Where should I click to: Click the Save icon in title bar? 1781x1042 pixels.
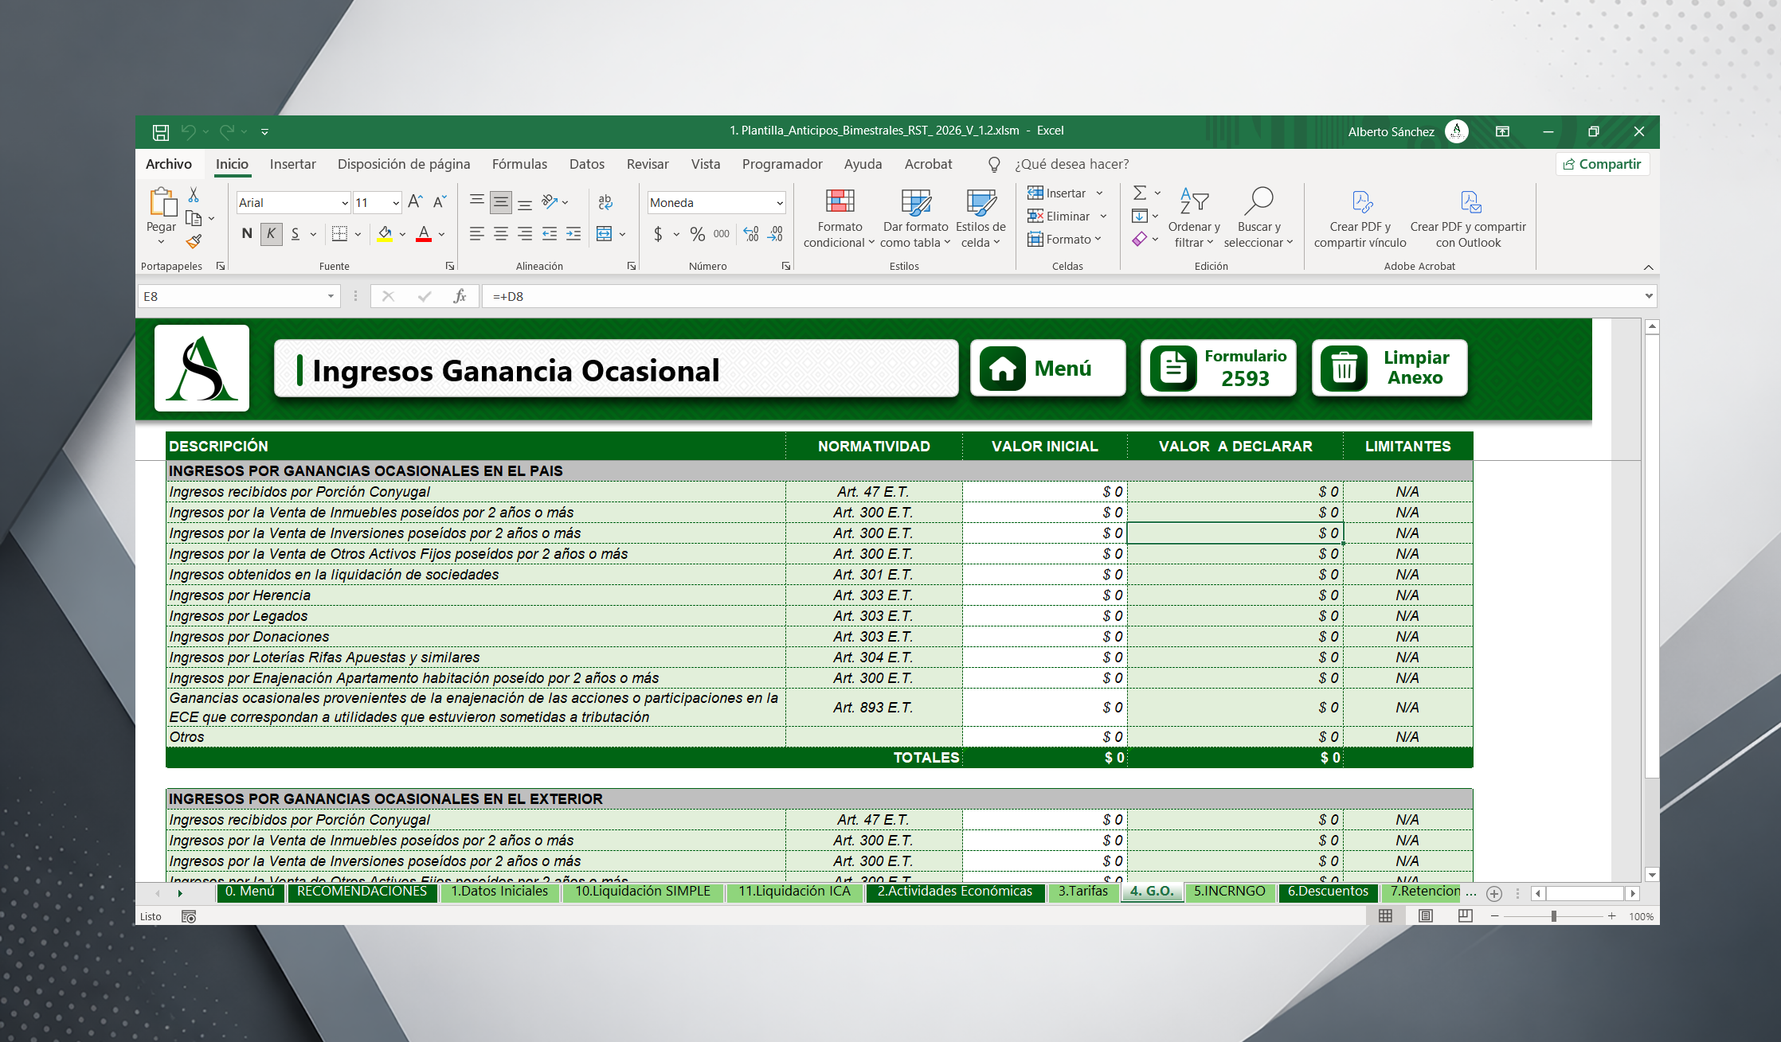(161, 131)
